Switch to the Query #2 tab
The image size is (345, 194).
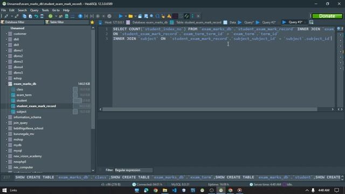click(266, 22)
